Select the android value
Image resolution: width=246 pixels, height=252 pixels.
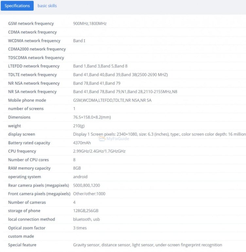point(80,177)
